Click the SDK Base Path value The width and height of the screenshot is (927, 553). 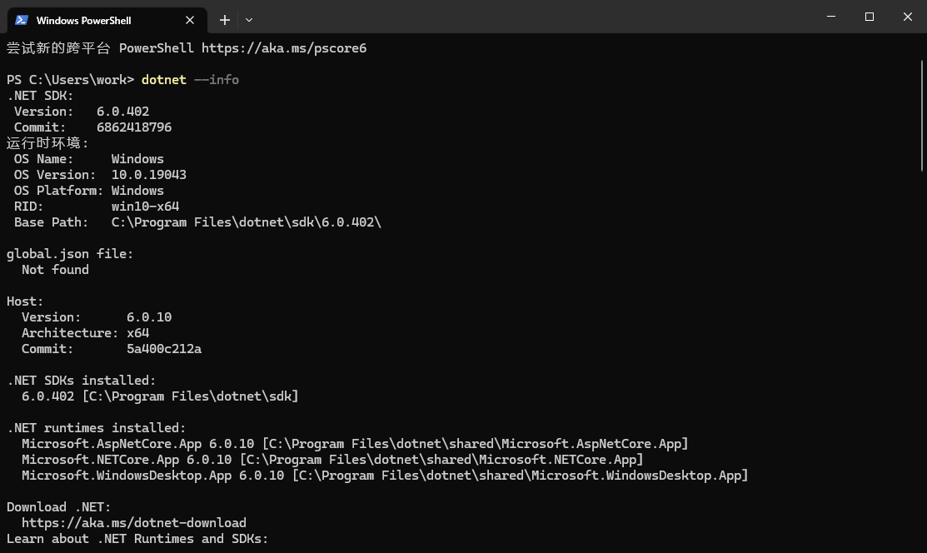(x=246, y=222)
